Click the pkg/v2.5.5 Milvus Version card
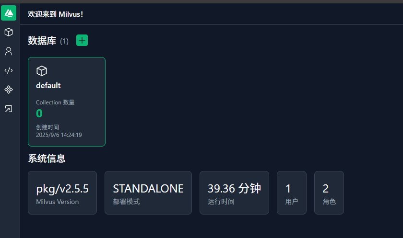Viewport: 403px width, 238px height. tap(62, 193)
